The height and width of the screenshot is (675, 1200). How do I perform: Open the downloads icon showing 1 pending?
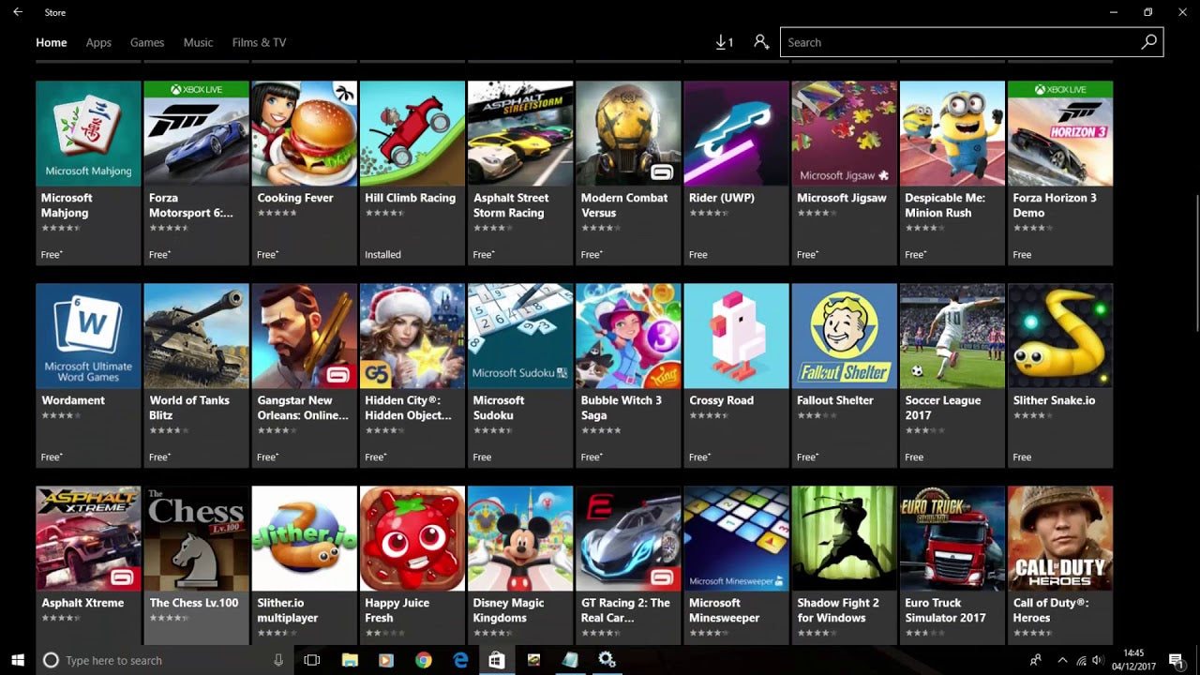click(x=723, y=42)
